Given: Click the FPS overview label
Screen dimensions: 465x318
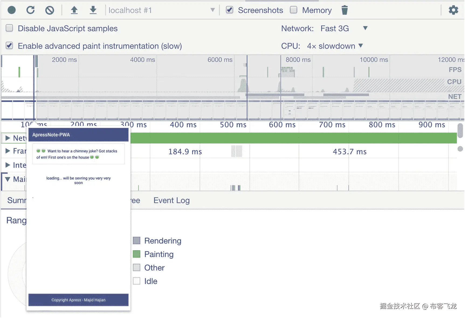Looking at the screenshot, I should 455,70.
